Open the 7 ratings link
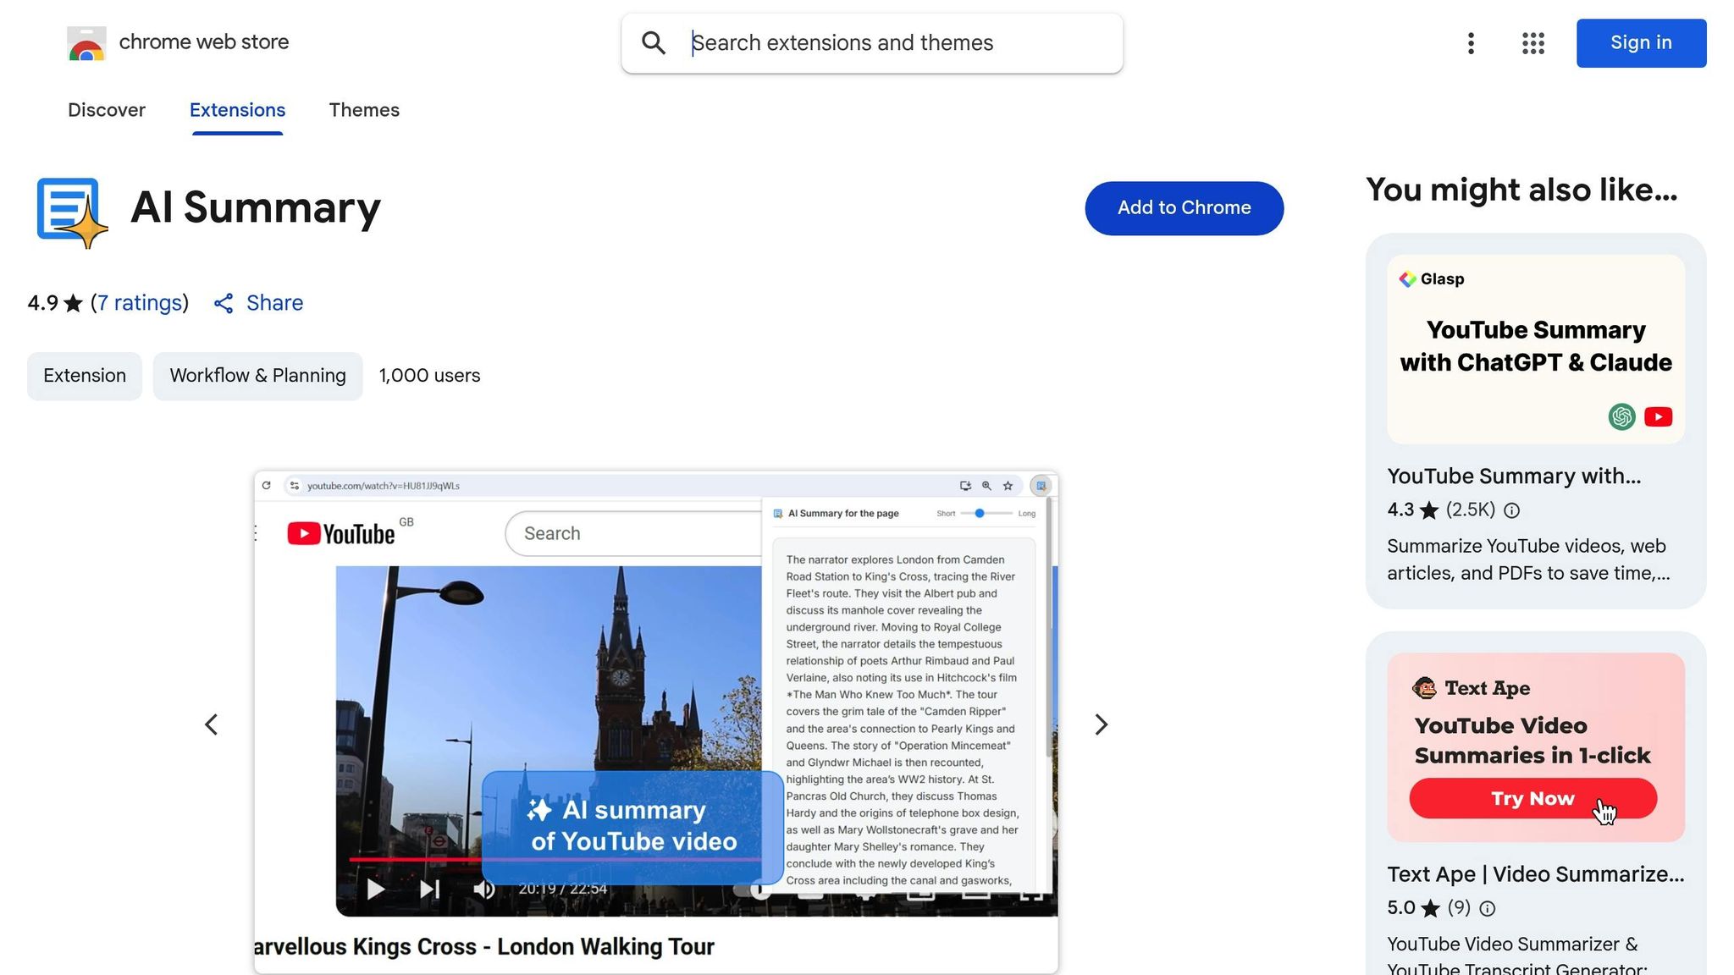This screenshot has height=975, width=1734. pos(140,303)
